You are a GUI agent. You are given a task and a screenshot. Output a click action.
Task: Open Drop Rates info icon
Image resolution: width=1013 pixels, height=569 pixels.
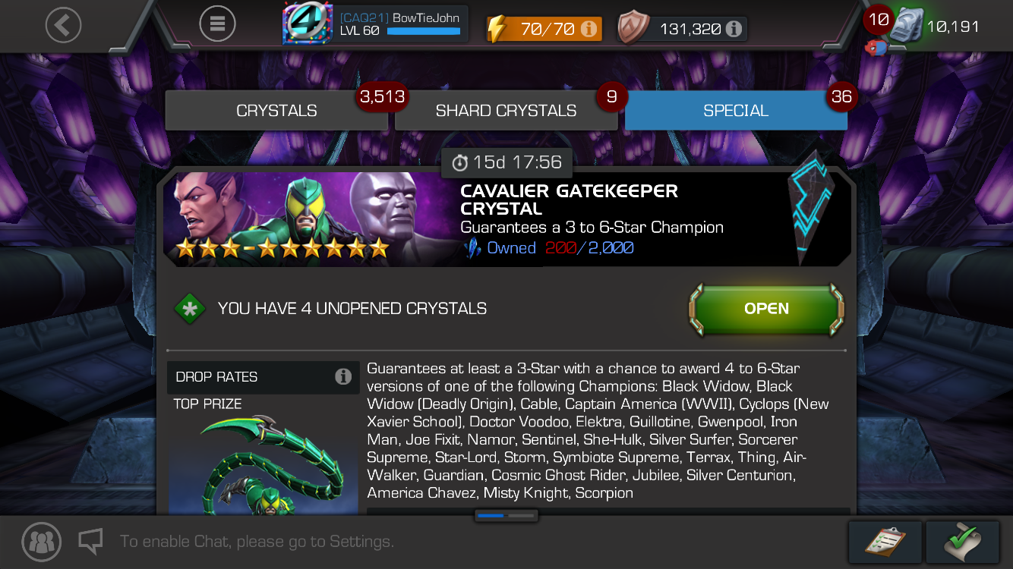click(x=343, y=376)
